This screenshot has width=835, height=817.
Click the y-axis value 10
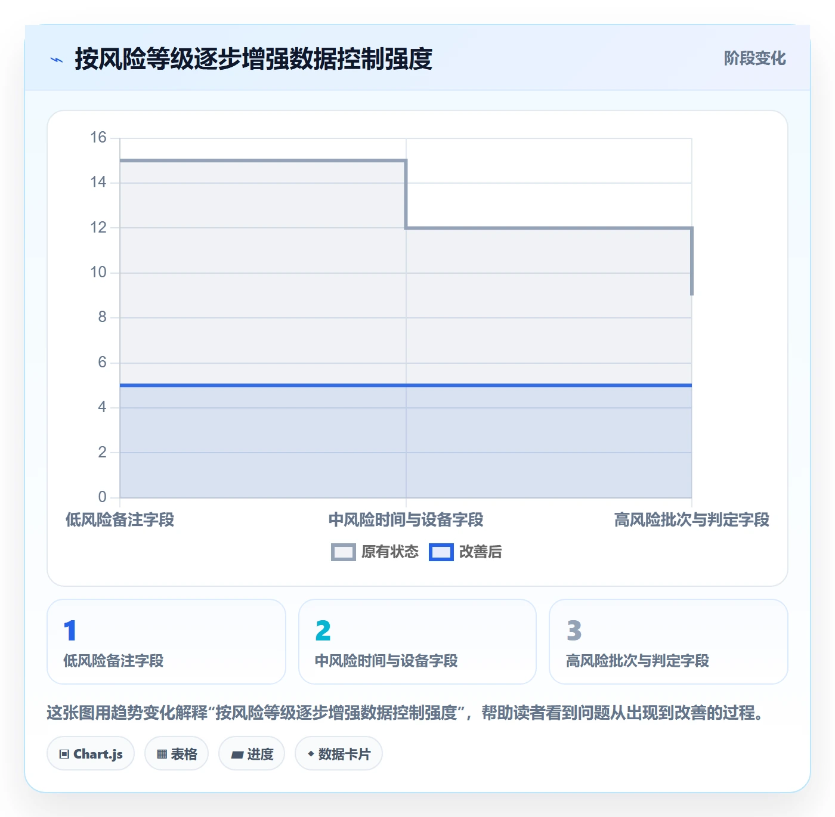[98, 273]
